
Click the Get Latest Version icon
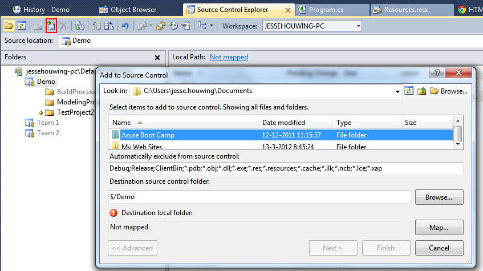coord(80,26)
